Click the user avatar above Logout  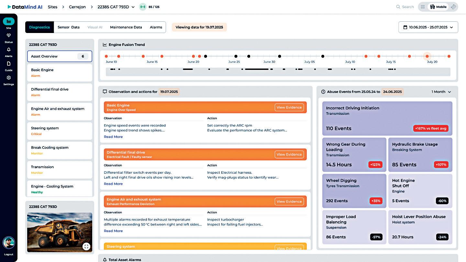(9, 243)
